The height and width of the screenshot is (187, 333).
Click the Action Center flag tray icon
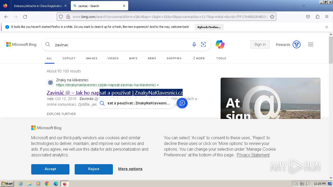click(x=309, y=184)
